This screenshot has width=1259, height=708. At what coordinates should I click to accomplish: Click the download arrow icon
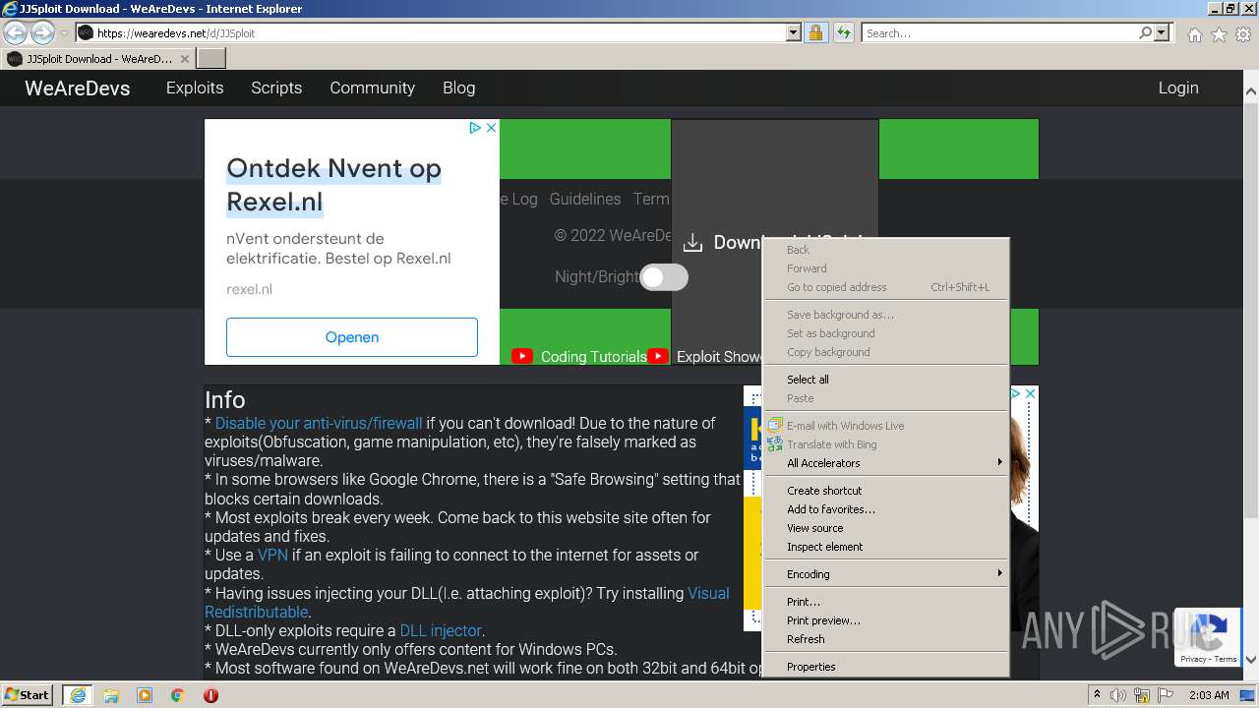pos(693,243)
